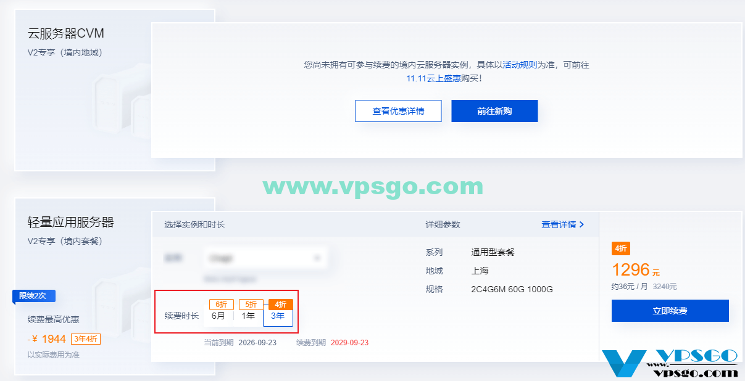Click the 详细参数 header
Viewport: 745px width, 381px height.
(443, 224)
